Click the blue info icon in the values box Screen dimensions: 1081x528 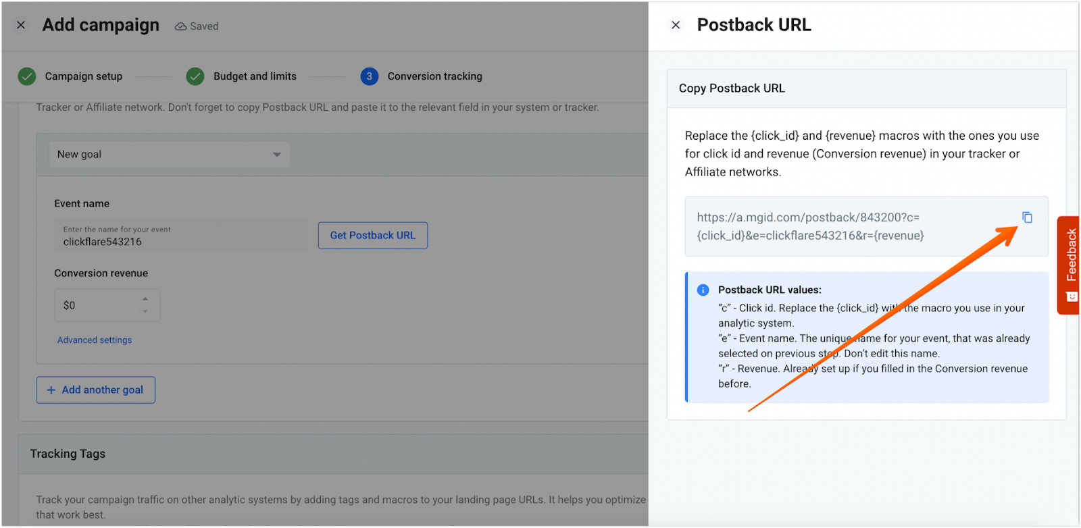point(703,290)
